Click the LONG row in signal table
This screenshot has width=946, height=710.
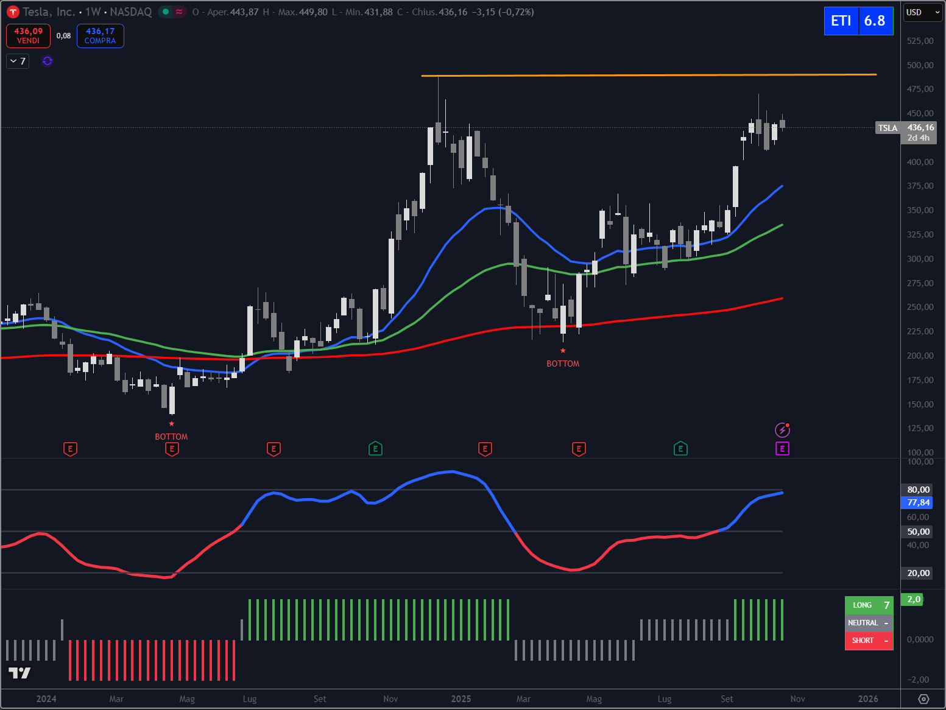[x=869, y=605]
